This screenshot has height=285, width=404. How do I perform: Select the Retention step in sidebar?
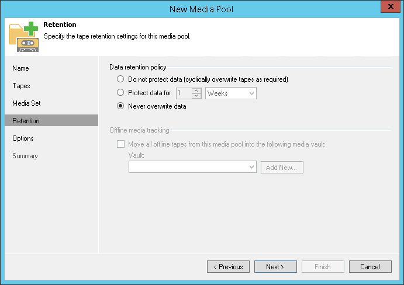pyautogui.click(x=26, y=121)
